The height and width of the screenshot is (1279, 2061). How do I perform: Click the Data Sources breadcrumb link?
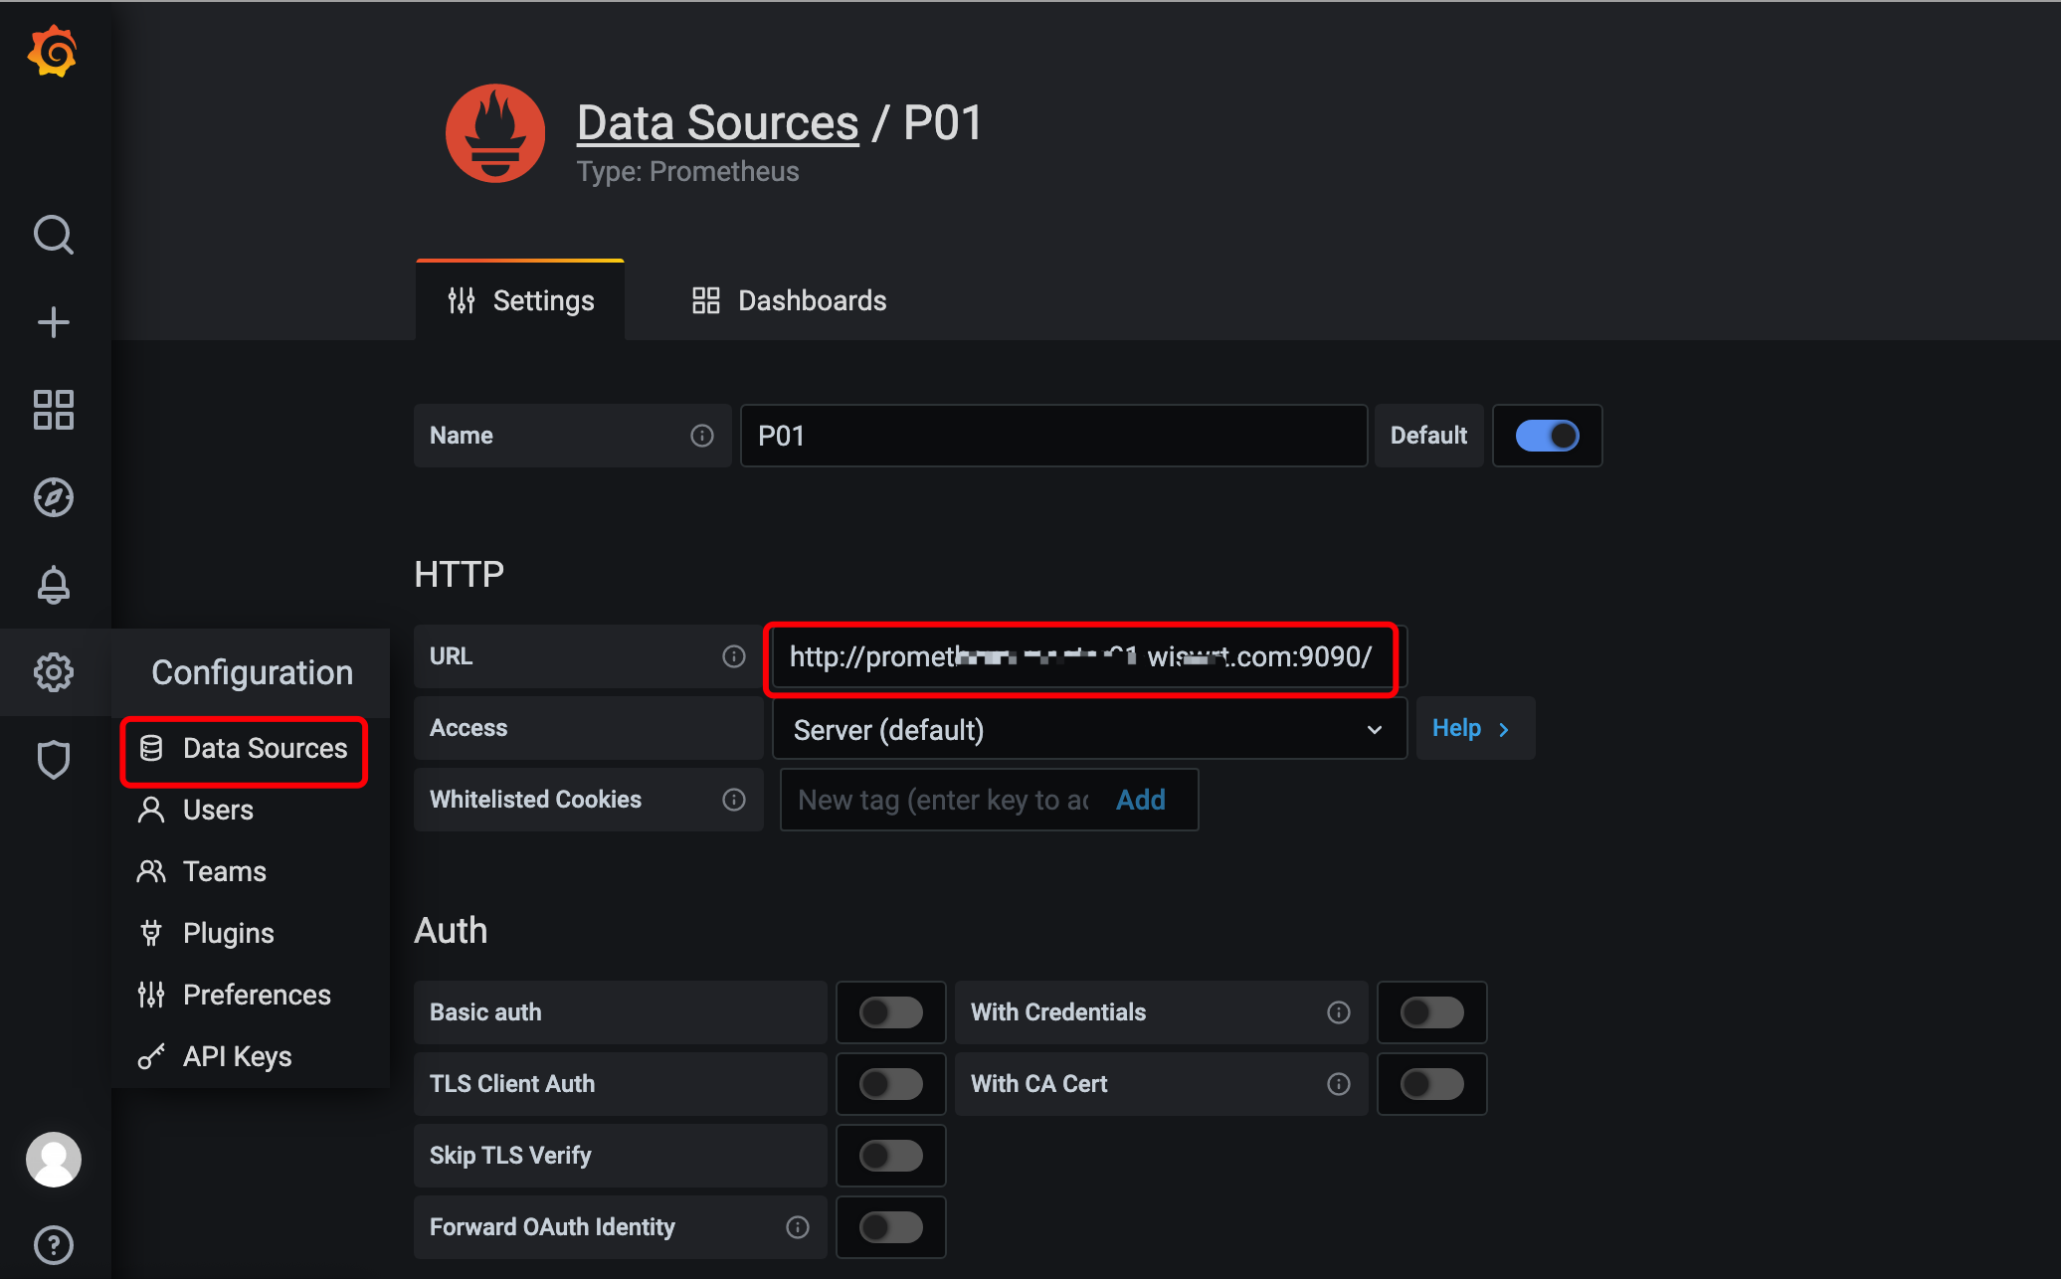tap(717, 123)
